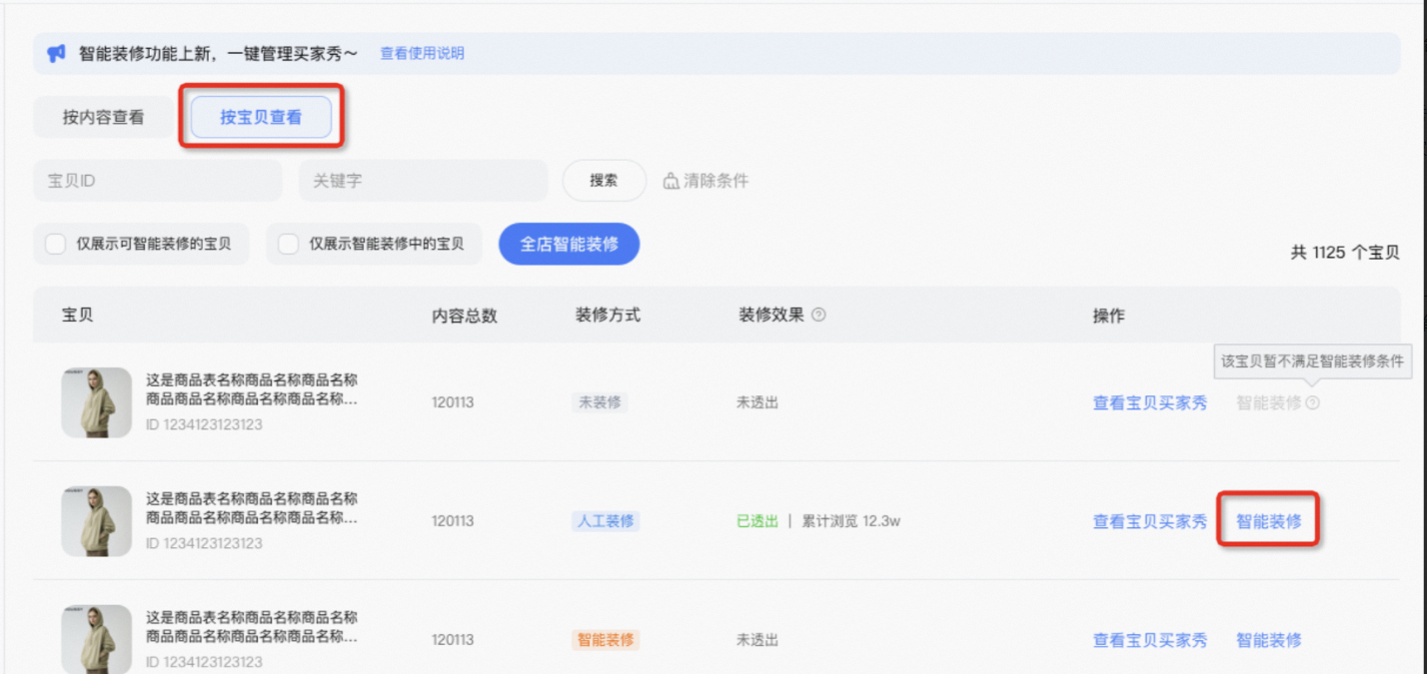This screenshot has width=1427, height=674.
Task: Click the first product thumbnail image
Action: click(96, 402)
